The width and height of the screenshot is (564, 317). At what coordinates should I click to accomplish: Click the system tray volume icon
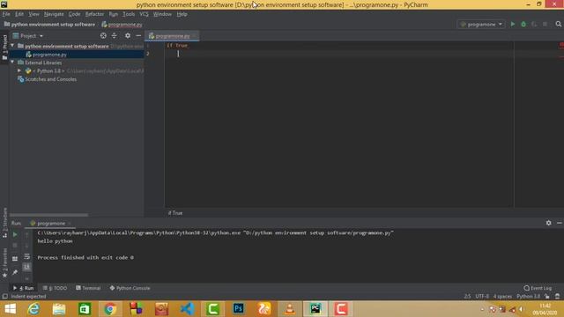[521, 309]
